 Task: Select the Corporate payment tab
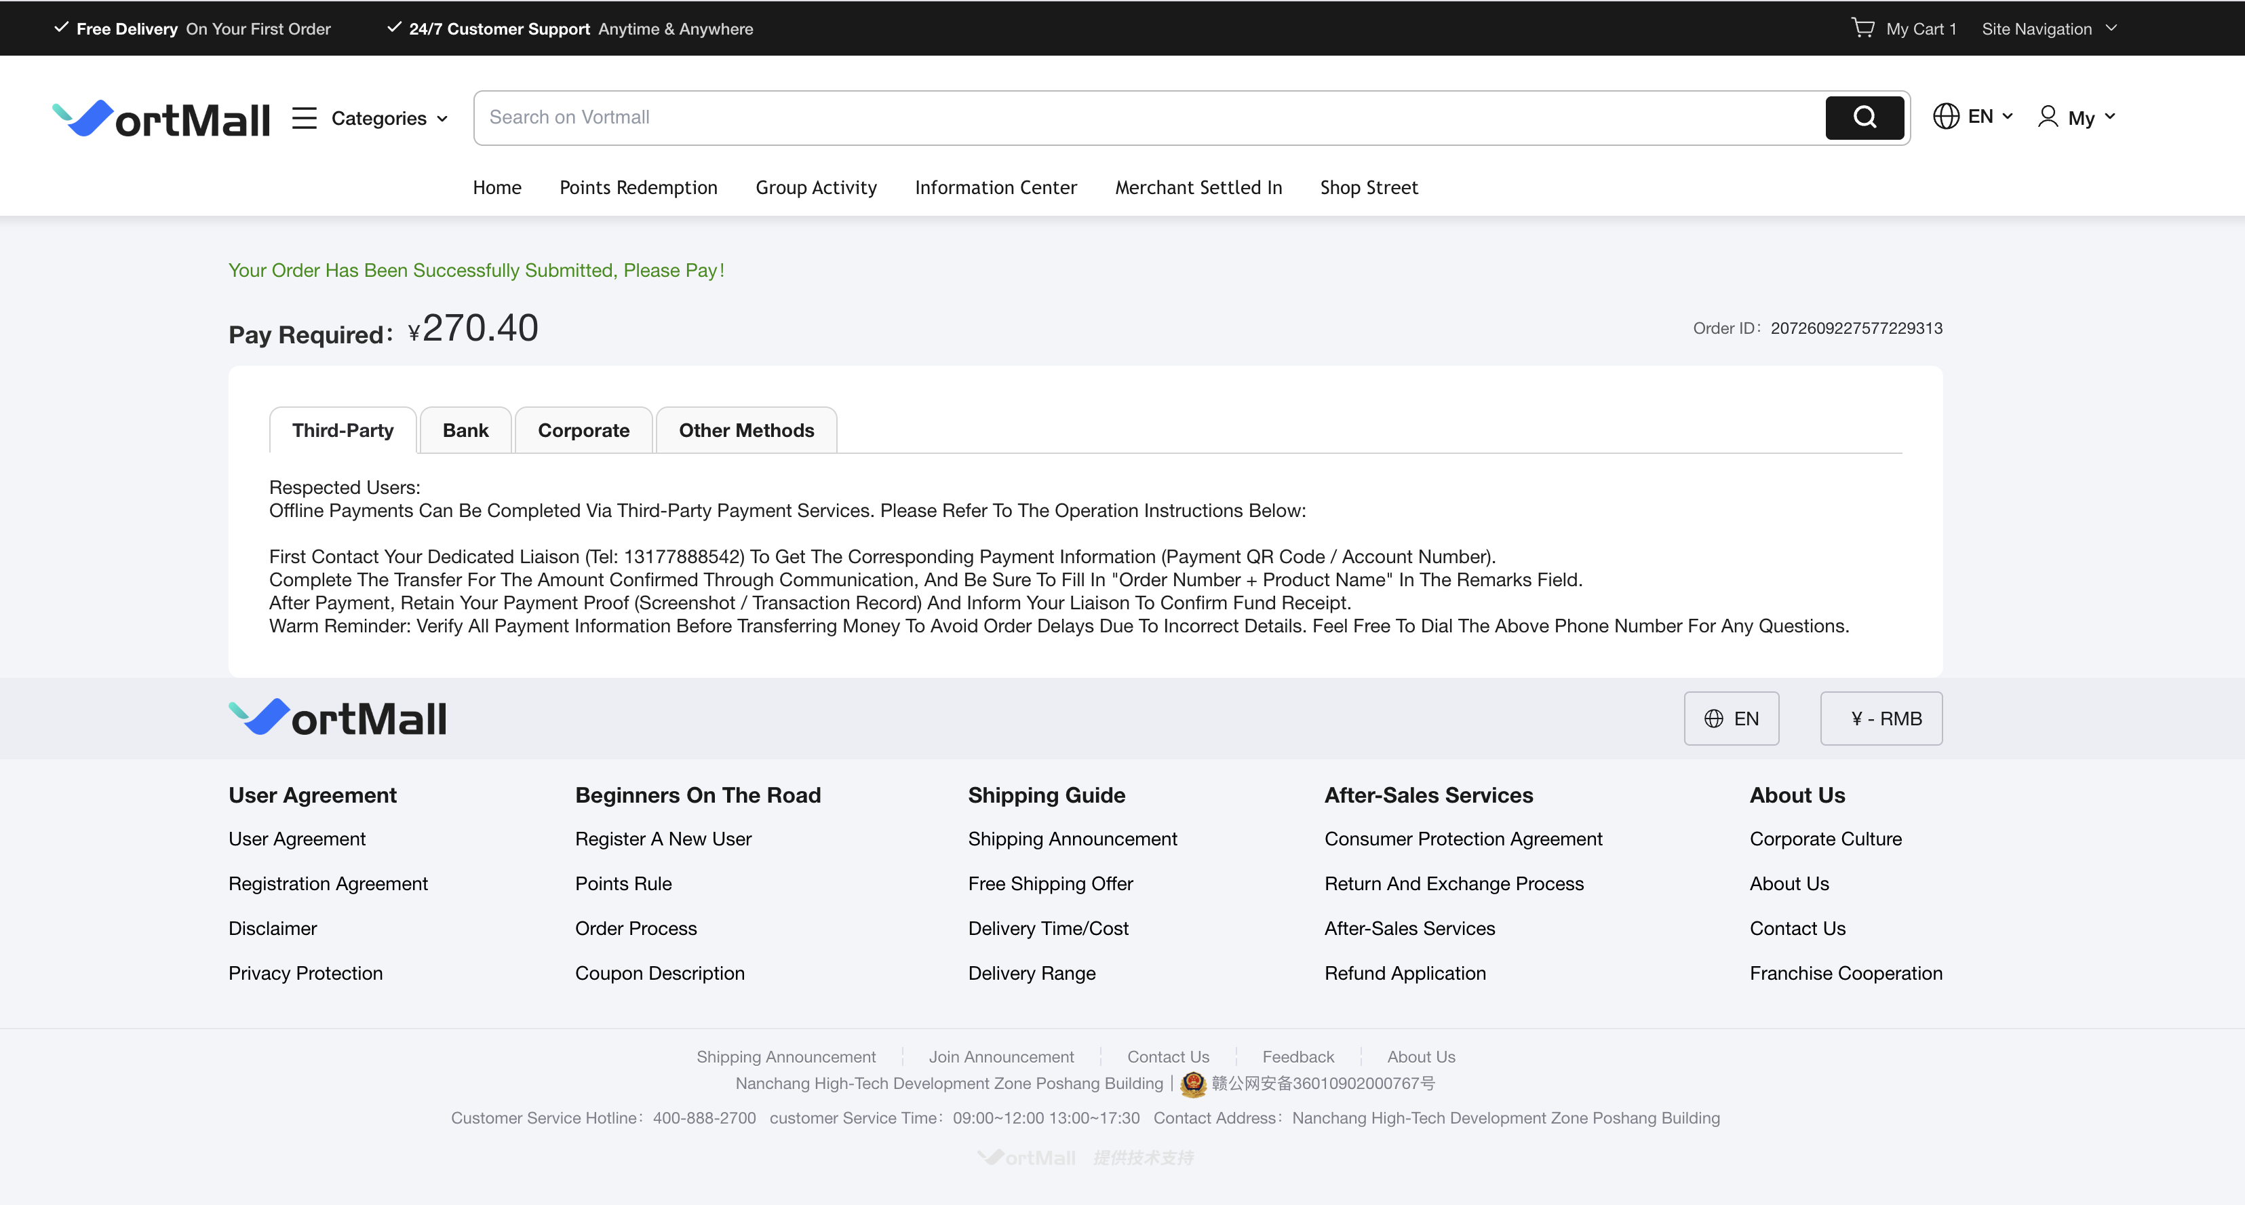pos(583,430)
